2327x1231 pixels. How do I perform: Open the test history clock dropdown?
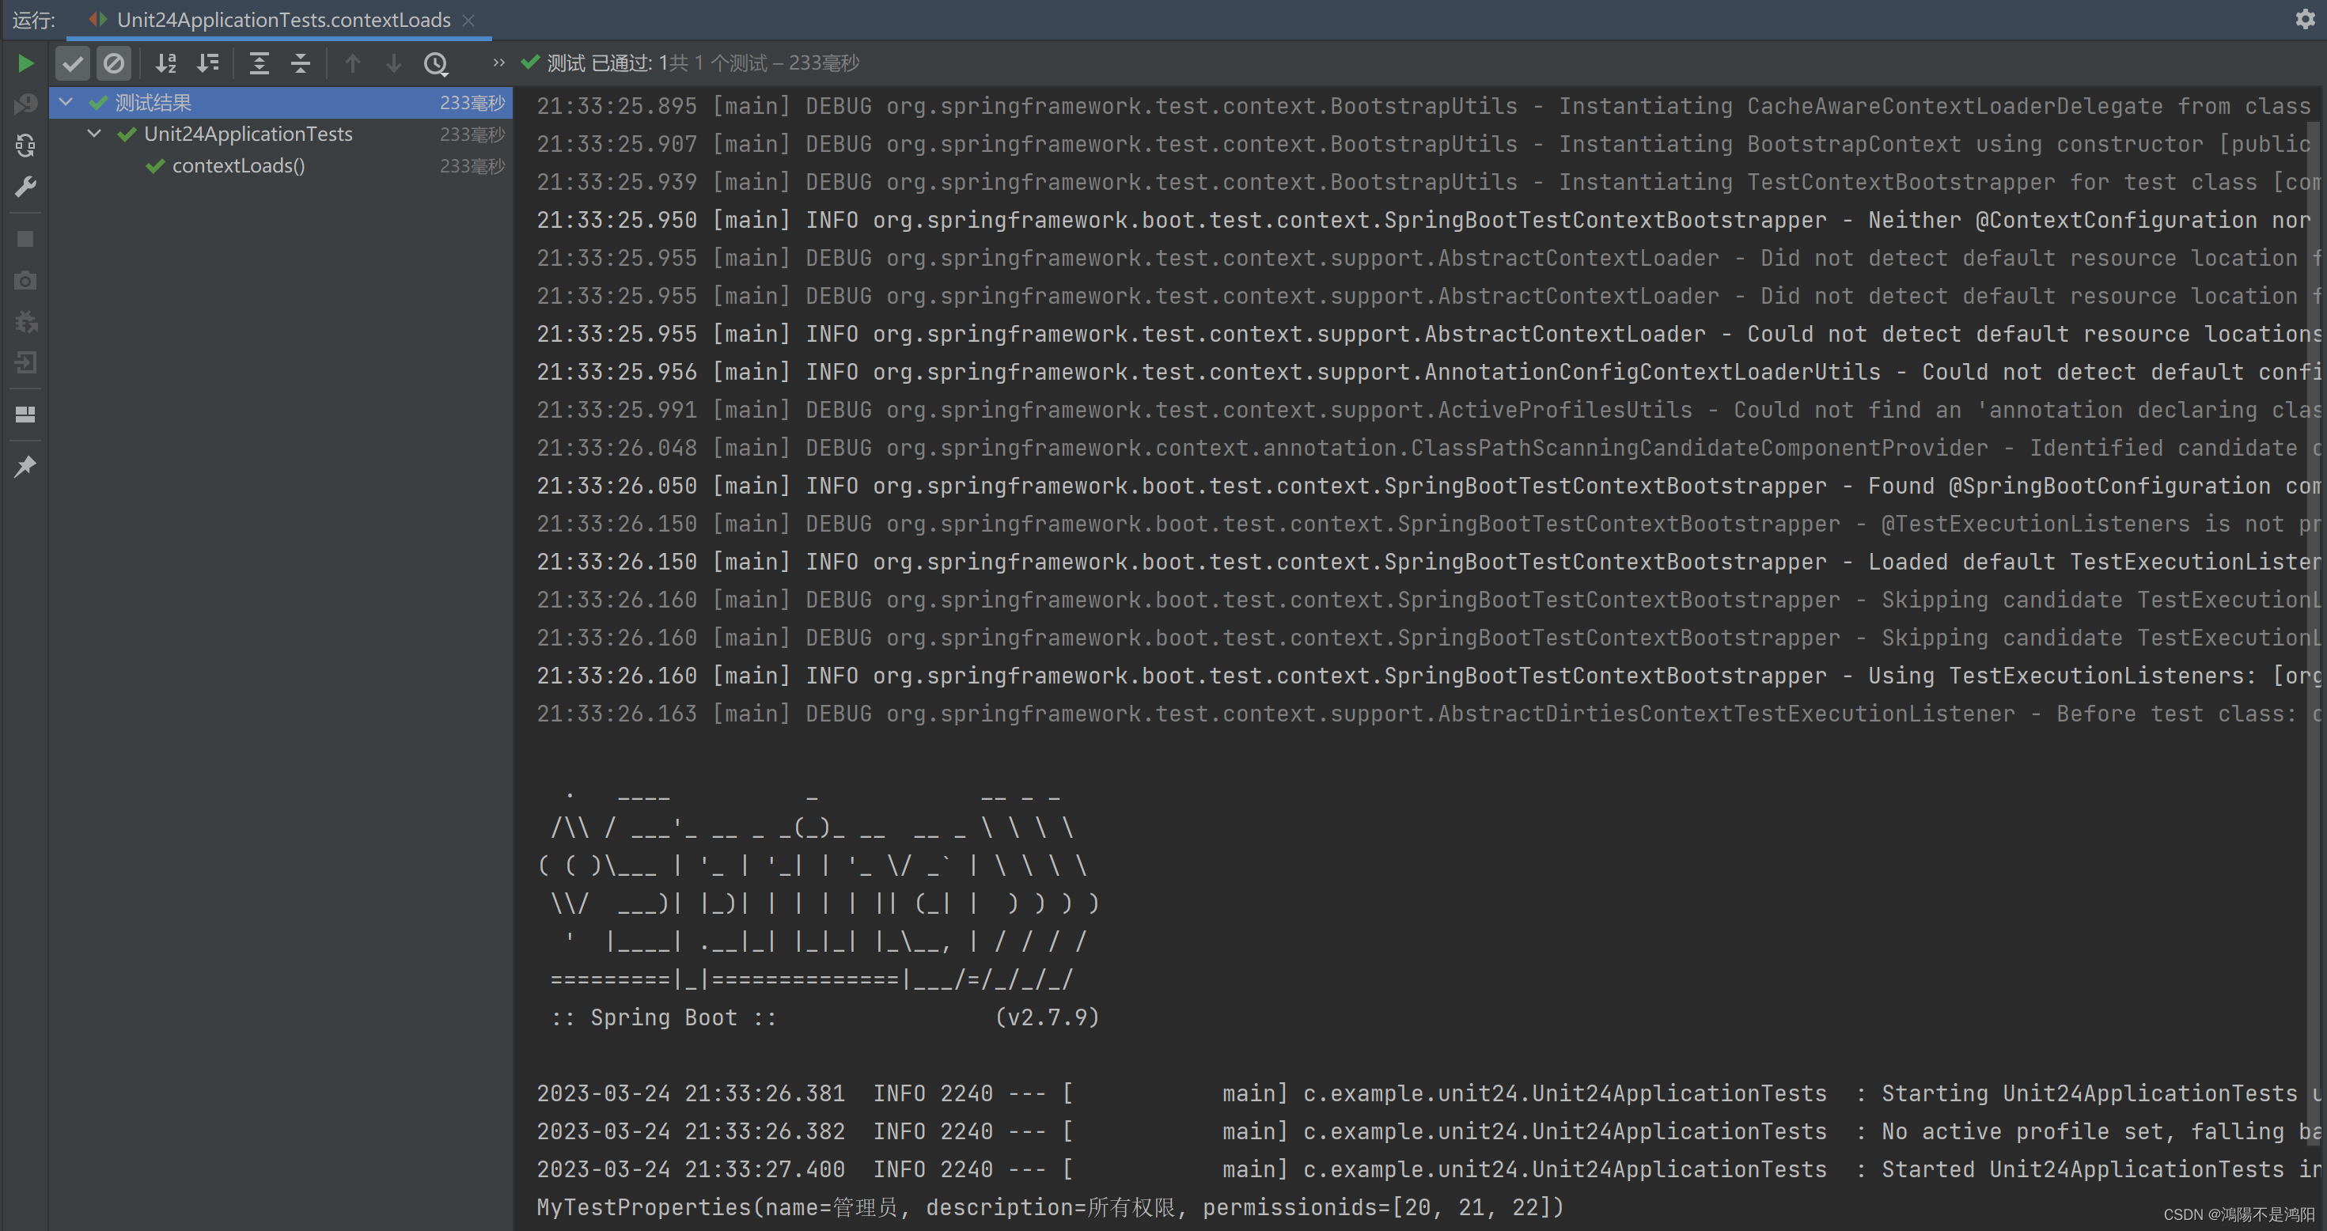click(x=435, y=63)
